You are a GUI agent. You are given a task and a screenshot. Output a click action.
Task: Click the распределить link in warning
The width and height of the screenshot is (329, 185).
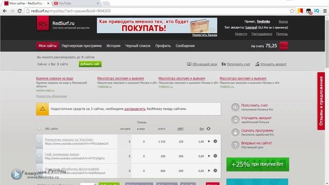point(135,109)
